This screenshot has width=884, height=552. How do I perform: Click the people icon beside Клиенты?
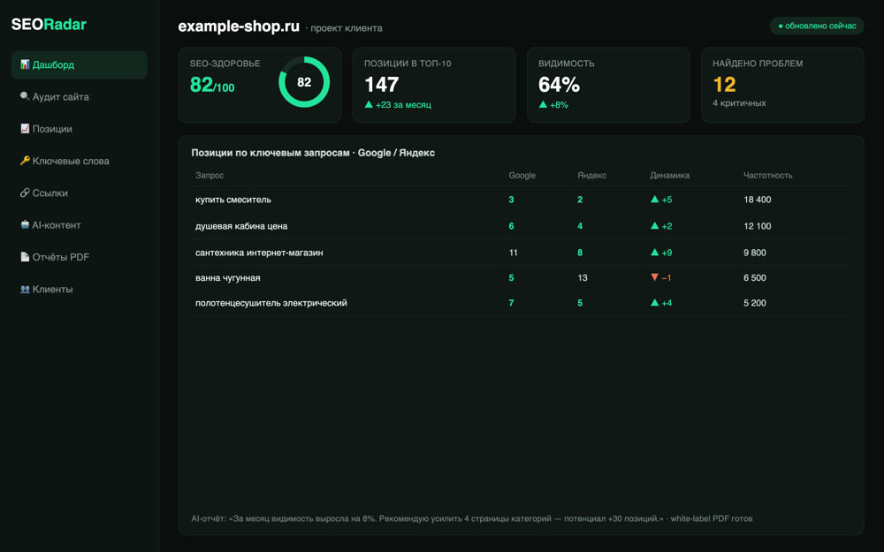(25, 289)
